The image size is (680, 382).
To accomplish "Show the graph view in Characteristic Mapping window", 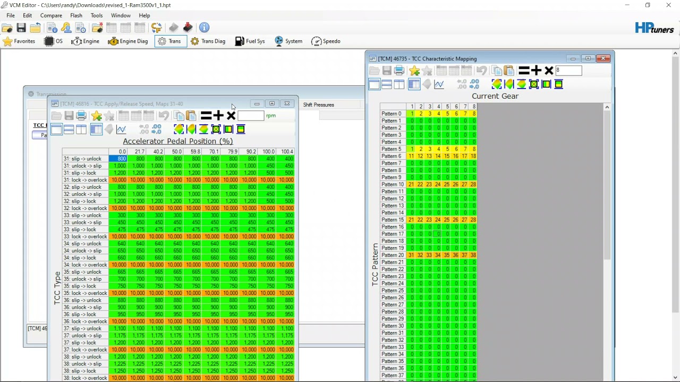I will (439, 84).
